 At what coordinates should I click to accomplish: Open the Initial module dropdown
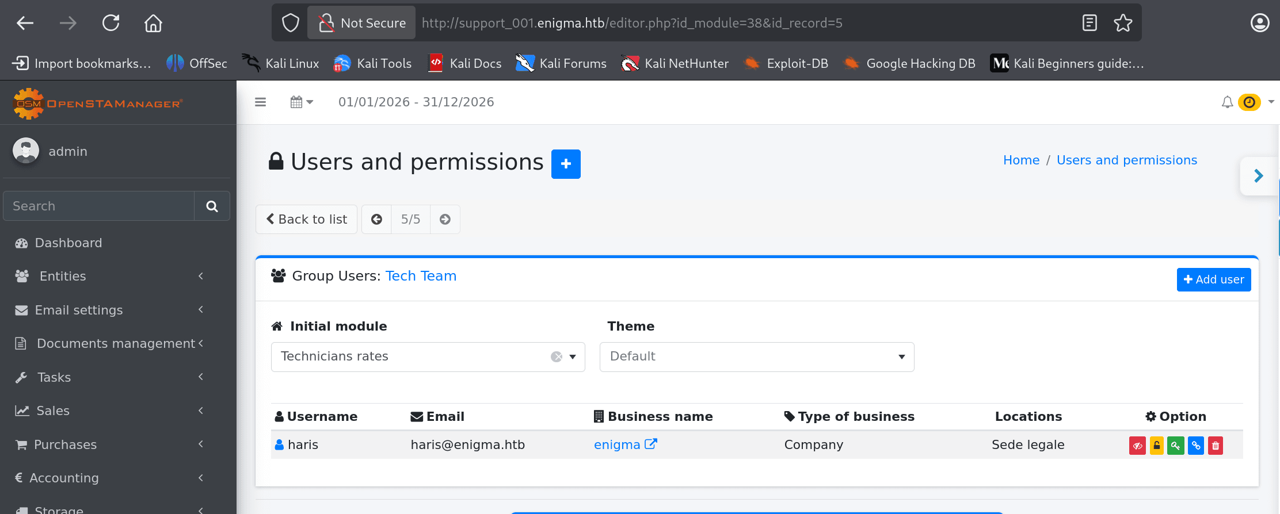tap(428, 357)
